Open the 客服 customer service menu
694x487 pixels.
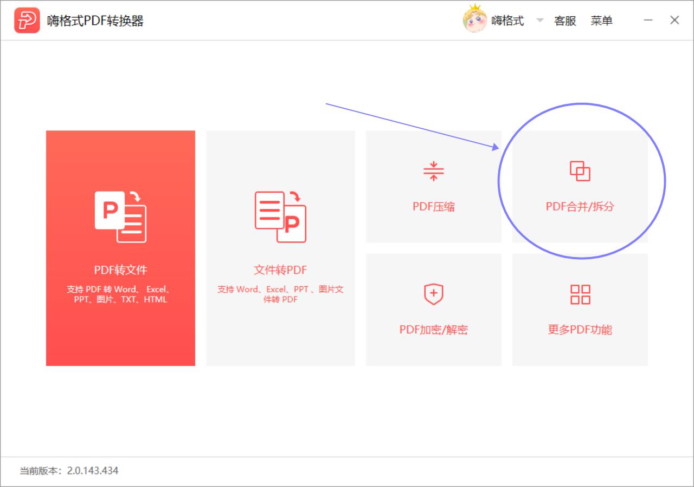click(x=565, y=21)
